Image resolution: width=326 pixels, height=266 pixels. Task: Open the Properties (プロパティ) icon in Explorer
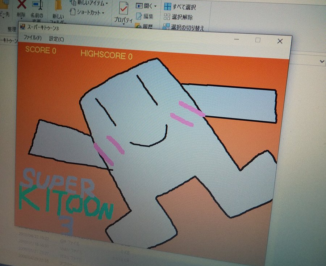point(123,9)
